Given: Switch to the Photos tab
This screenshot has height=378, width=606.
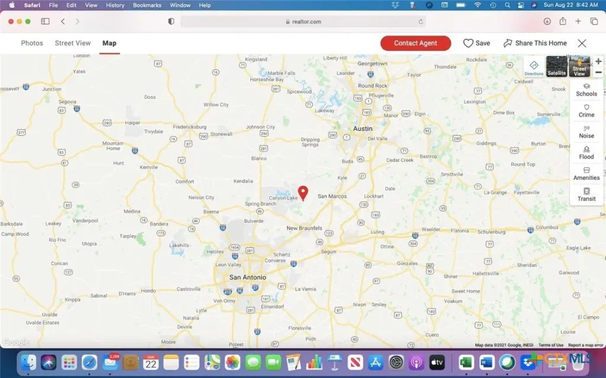Looking at the screenshot, I should [32, 43].
